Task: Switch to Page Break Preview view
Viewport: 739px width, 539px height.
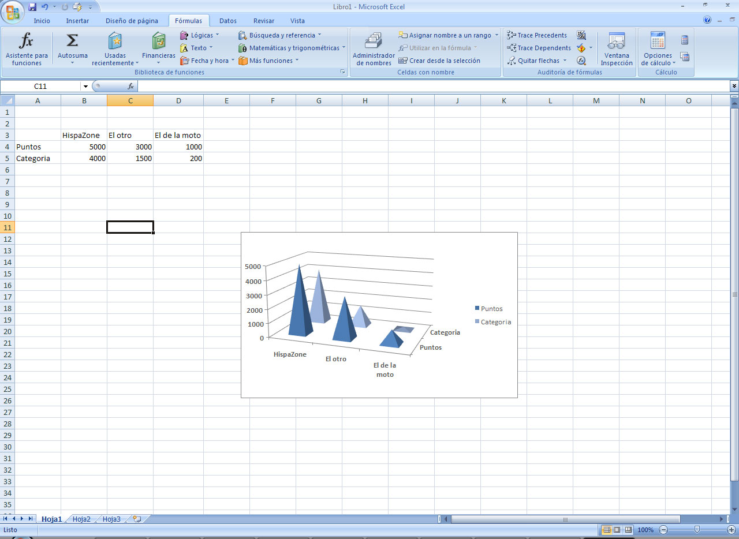Action: tap(628, 530)
